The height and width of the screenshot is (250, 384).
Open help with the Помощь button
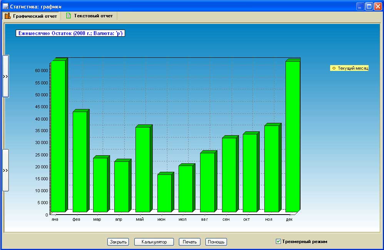(x=216, y=242)
